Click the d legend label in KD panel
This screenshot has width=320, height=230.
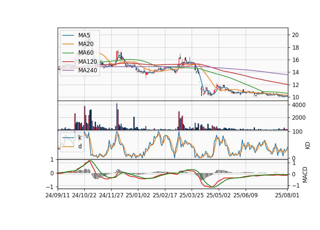80,146
